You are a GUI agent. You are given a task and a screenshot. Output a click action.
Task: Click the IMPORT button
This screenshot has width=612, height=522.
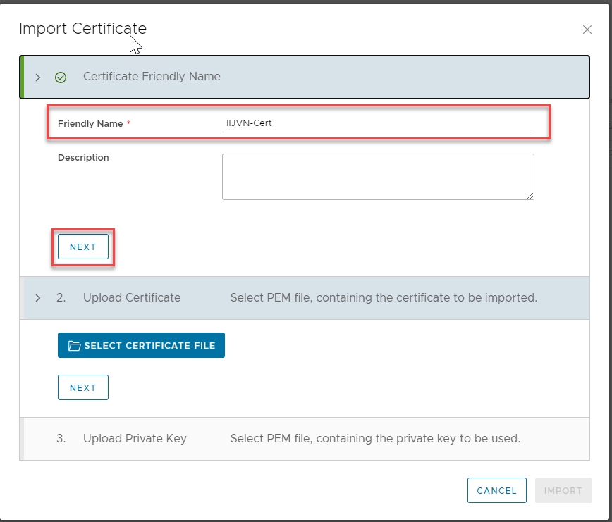point(563,490)
